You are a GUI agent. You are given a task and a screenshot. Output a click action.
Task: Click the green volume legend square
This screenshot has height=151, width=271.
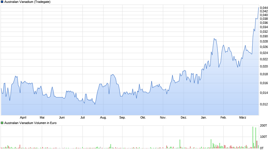(x=2, y=123)
